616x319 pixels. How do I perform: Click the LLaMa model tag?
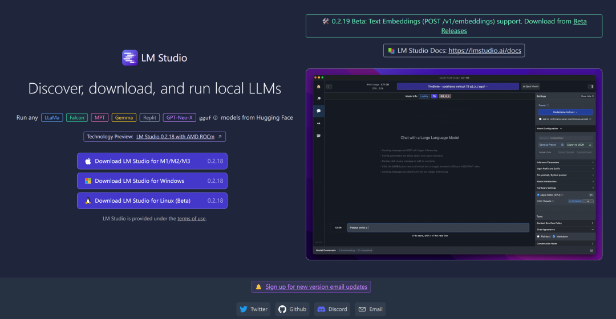[52, 118]
